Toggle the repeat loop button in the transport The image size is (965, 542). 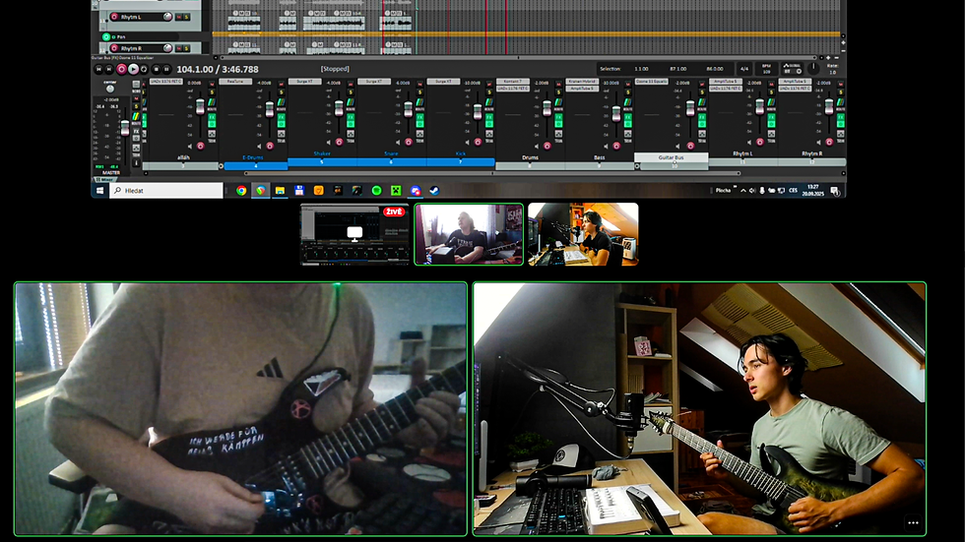pos(144,70)
